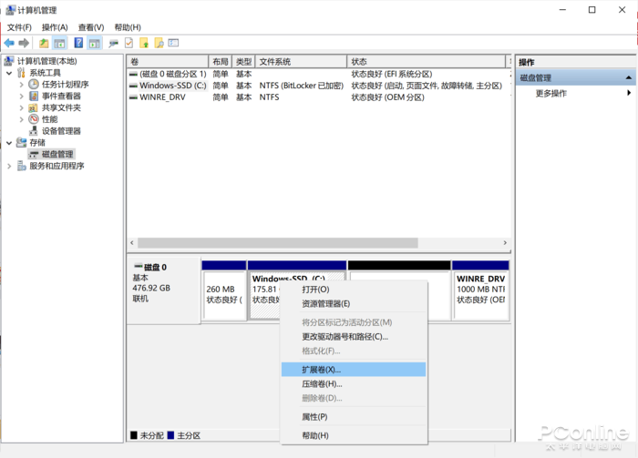Screen dimensions: 638x458
Task: Open the 查看(V) menu
Action: coord(91,27)
